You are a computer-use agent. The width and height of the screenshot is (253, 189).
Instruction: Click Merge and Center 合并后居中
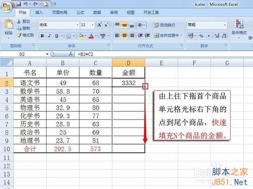tap(166, 35)
